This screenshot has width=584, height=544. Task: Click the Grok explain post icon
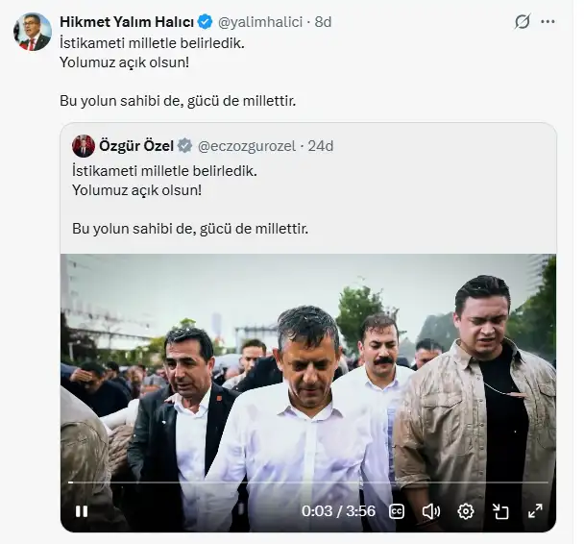point(523,21)
